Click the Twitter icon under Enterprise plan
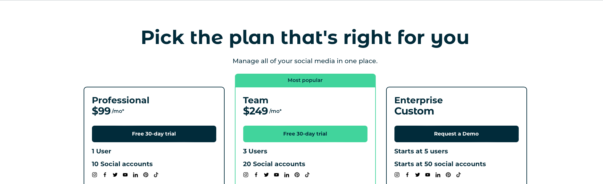603x184 pixels. (x=417, y=175)
